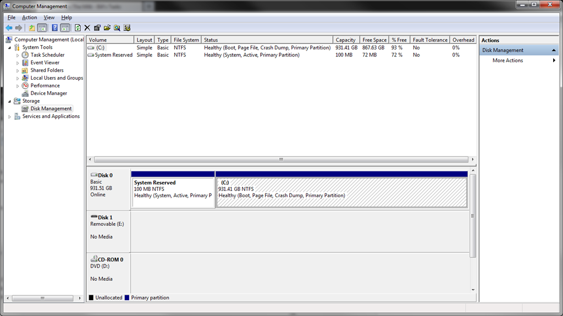Image resolution: width=563 pixels, height=316 pixels.
Task: Click the checklist Settings toolbar icon
Action: (x=127, y=27)
